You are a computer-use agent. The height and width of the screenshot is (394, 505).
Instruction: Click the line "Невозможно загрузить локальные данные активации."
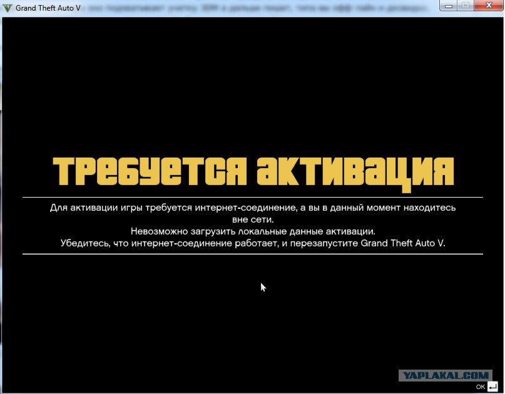tap(253, 231)
